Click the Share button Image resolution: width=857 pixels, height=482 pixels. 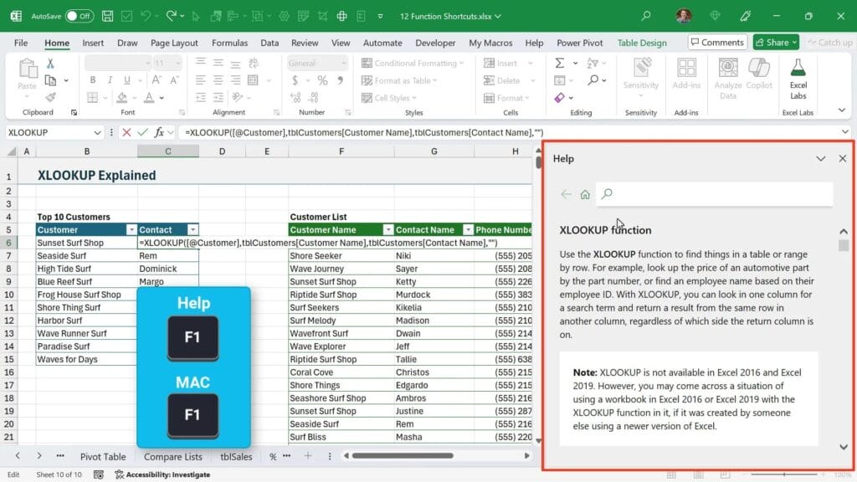(x=776, y=43)
